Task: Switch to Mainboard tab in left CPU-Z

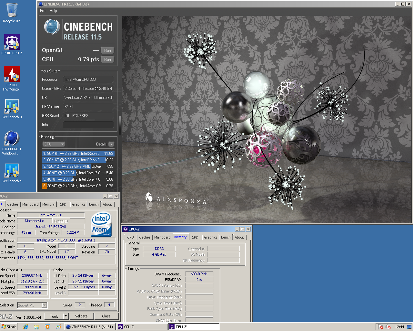Action: pyautogui.click(x=30, y=204)
